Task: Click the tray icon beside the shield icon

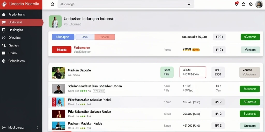Action: [243, 4]
